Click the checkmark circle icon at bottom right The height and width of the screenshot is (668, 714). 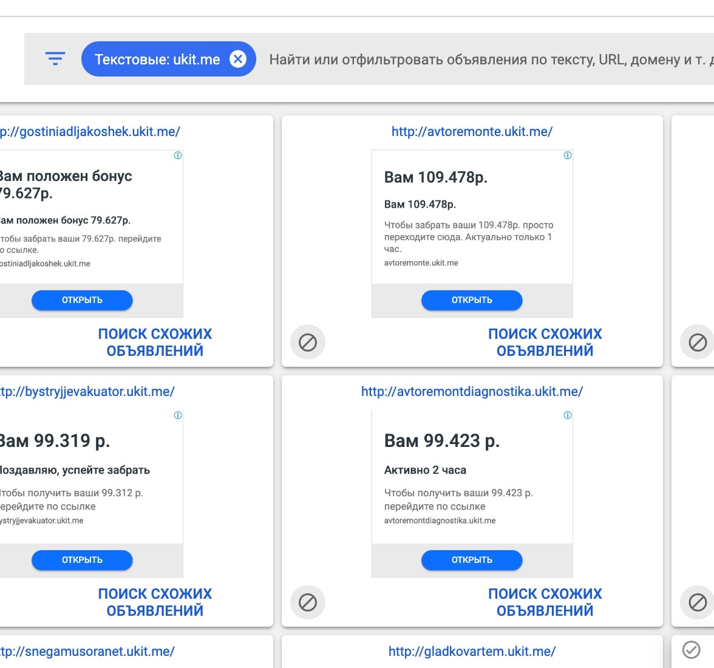(x=691, y=650)
